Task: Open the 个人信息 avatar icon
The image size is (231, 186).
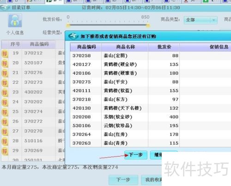Action: pyautogui.click(x=15, y=21)
